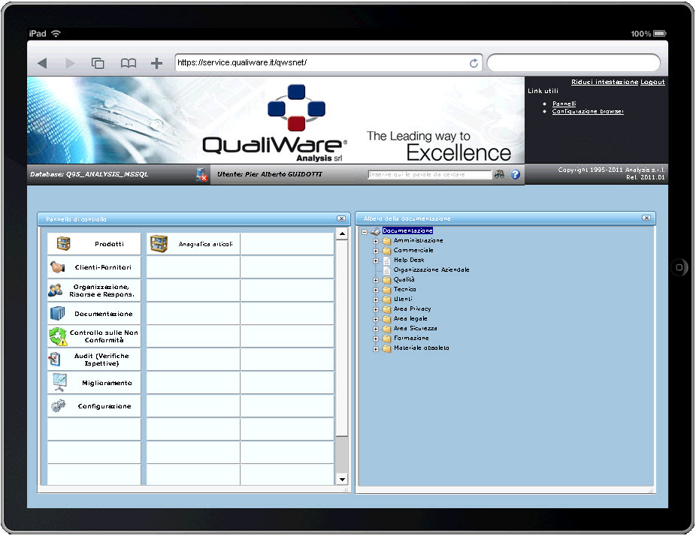Viewport: 696px width, 536px height.
Task: Expand the Amministrazione tree node
Action: pos(376,241)
